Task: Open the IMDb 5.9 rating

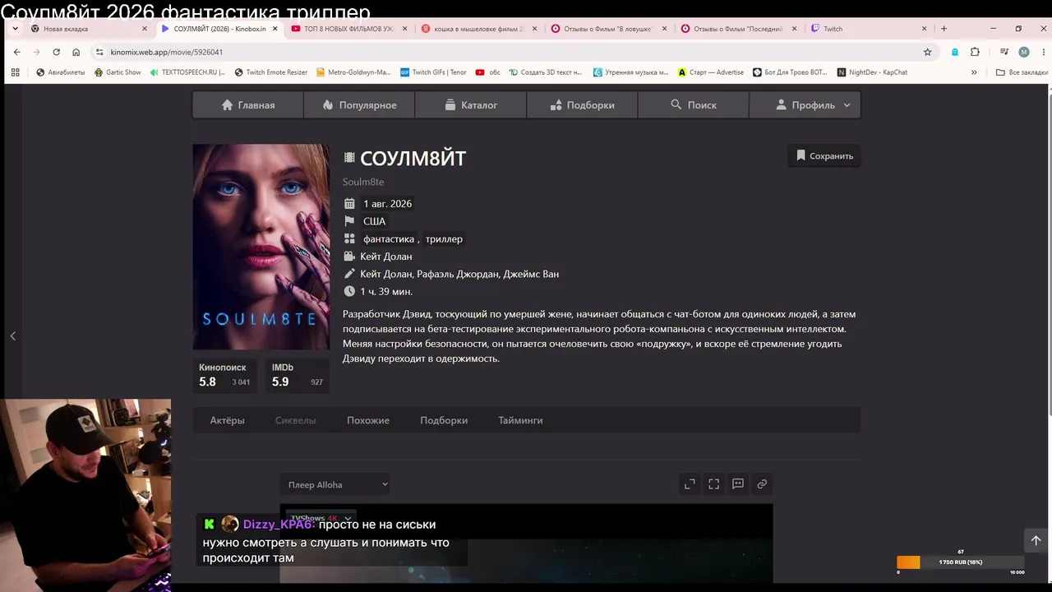Action: click(x=297, y=375)
